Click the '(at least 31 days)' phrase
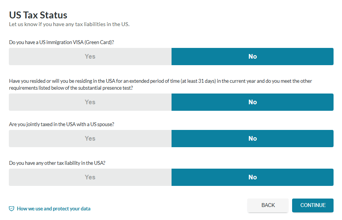This screenshot has height=220, width=342. pos(198,81)
